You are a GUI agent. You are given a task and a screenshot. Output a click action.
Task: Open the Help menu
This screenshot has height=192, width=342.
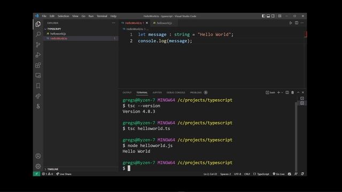pyautogui.click(x=113, y=16)
